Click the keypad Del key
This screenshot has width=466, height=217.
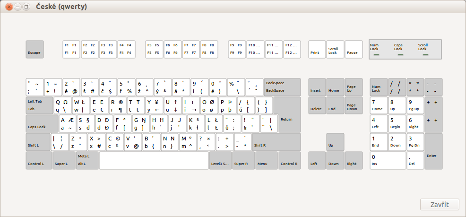click(x=415, y=161)
